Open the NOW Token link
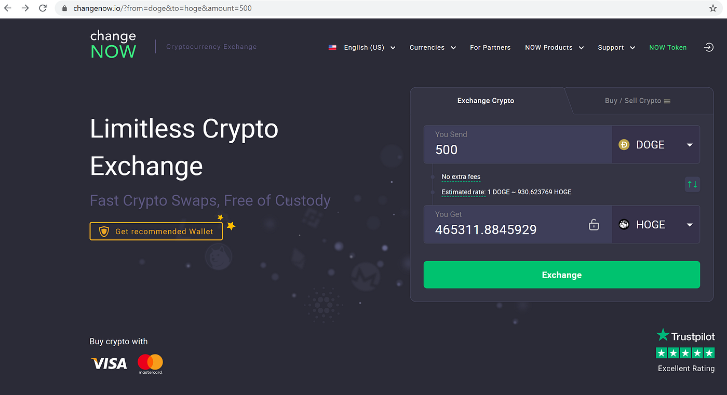Screen dimensions: 727x395 coord(668,47)
